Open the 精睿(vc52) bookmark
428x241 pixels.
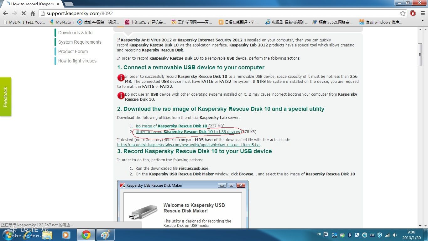tap(332, 22)
